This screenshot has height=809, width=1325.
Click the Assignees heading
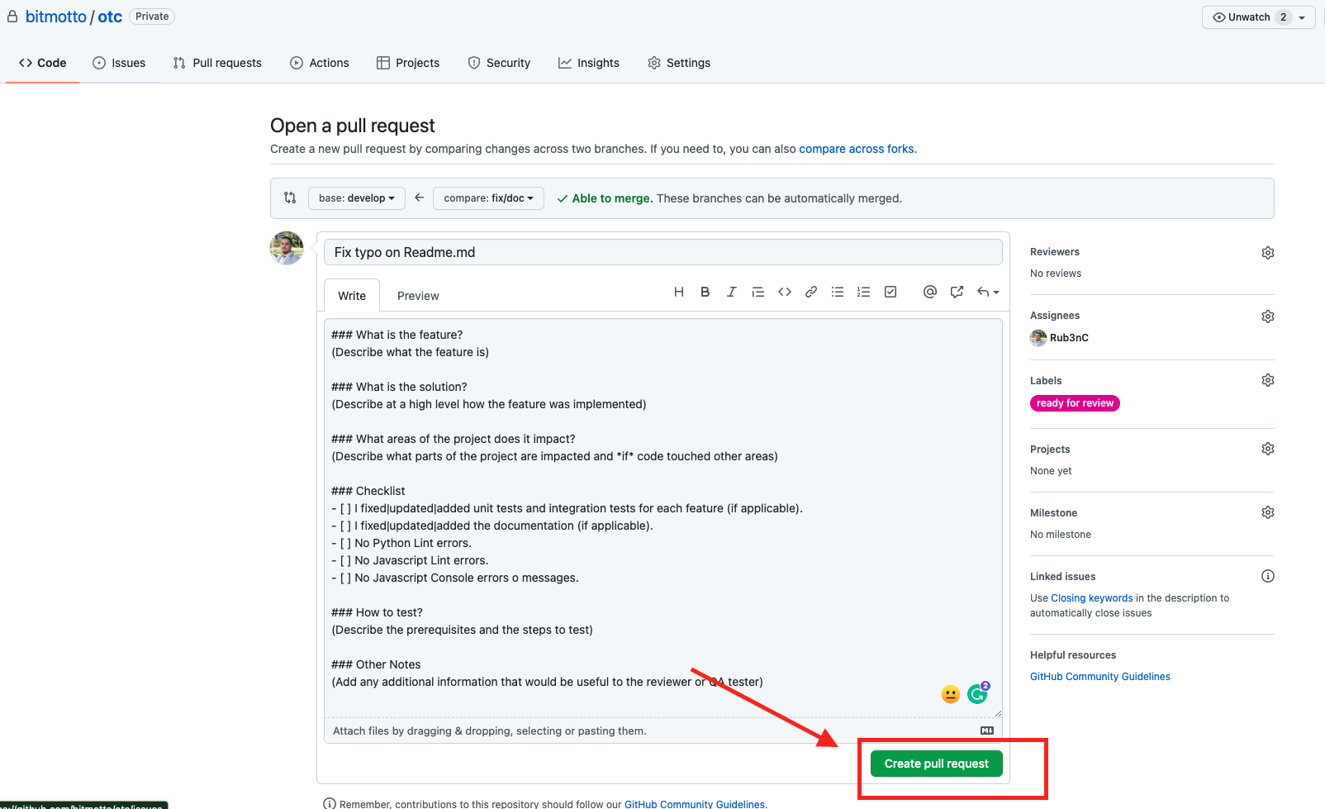coord(1055,316)
